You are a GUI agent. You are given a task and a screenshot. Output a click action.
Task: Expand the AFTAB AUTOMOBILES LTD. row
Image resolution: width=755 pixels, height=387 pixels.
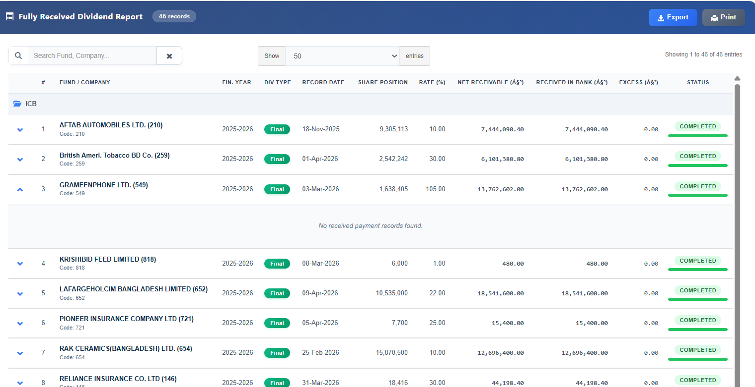point(20,129)
